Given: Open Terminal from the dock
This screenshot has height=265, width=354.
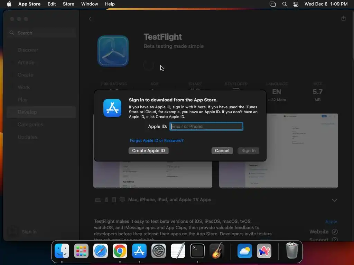Looking at the screenshot, I should tap(197, 251).
